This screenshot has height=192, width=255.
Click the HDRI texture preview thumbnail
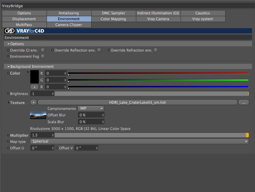click(38, 115)
